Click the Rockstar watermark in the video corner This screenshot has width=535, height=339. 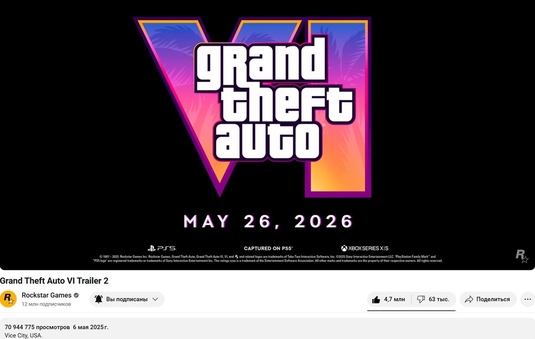(522, 256)
